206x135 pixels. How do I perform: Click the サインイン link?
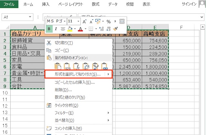(x=189, y=4)
